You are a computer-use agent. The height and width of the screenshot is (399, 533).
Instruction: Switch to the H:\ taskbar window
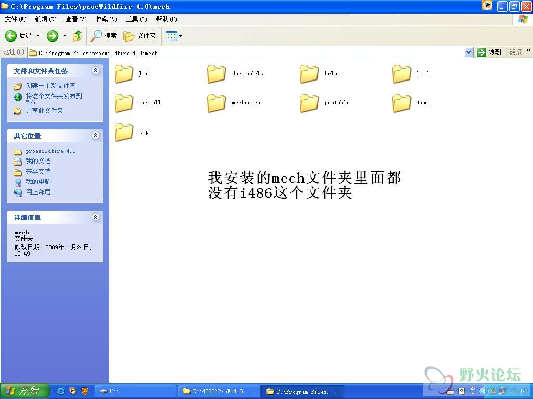[x=135, y=392]
